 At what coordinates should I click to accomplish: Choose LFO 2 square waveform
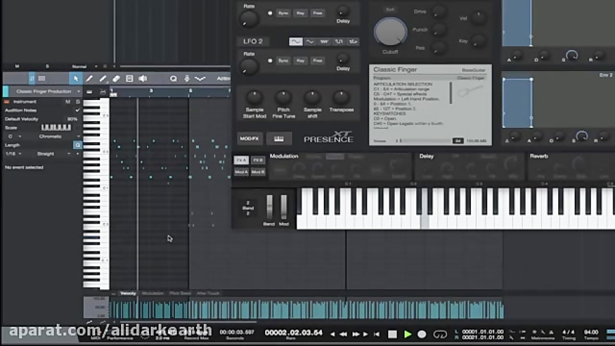tap(338, 41)
